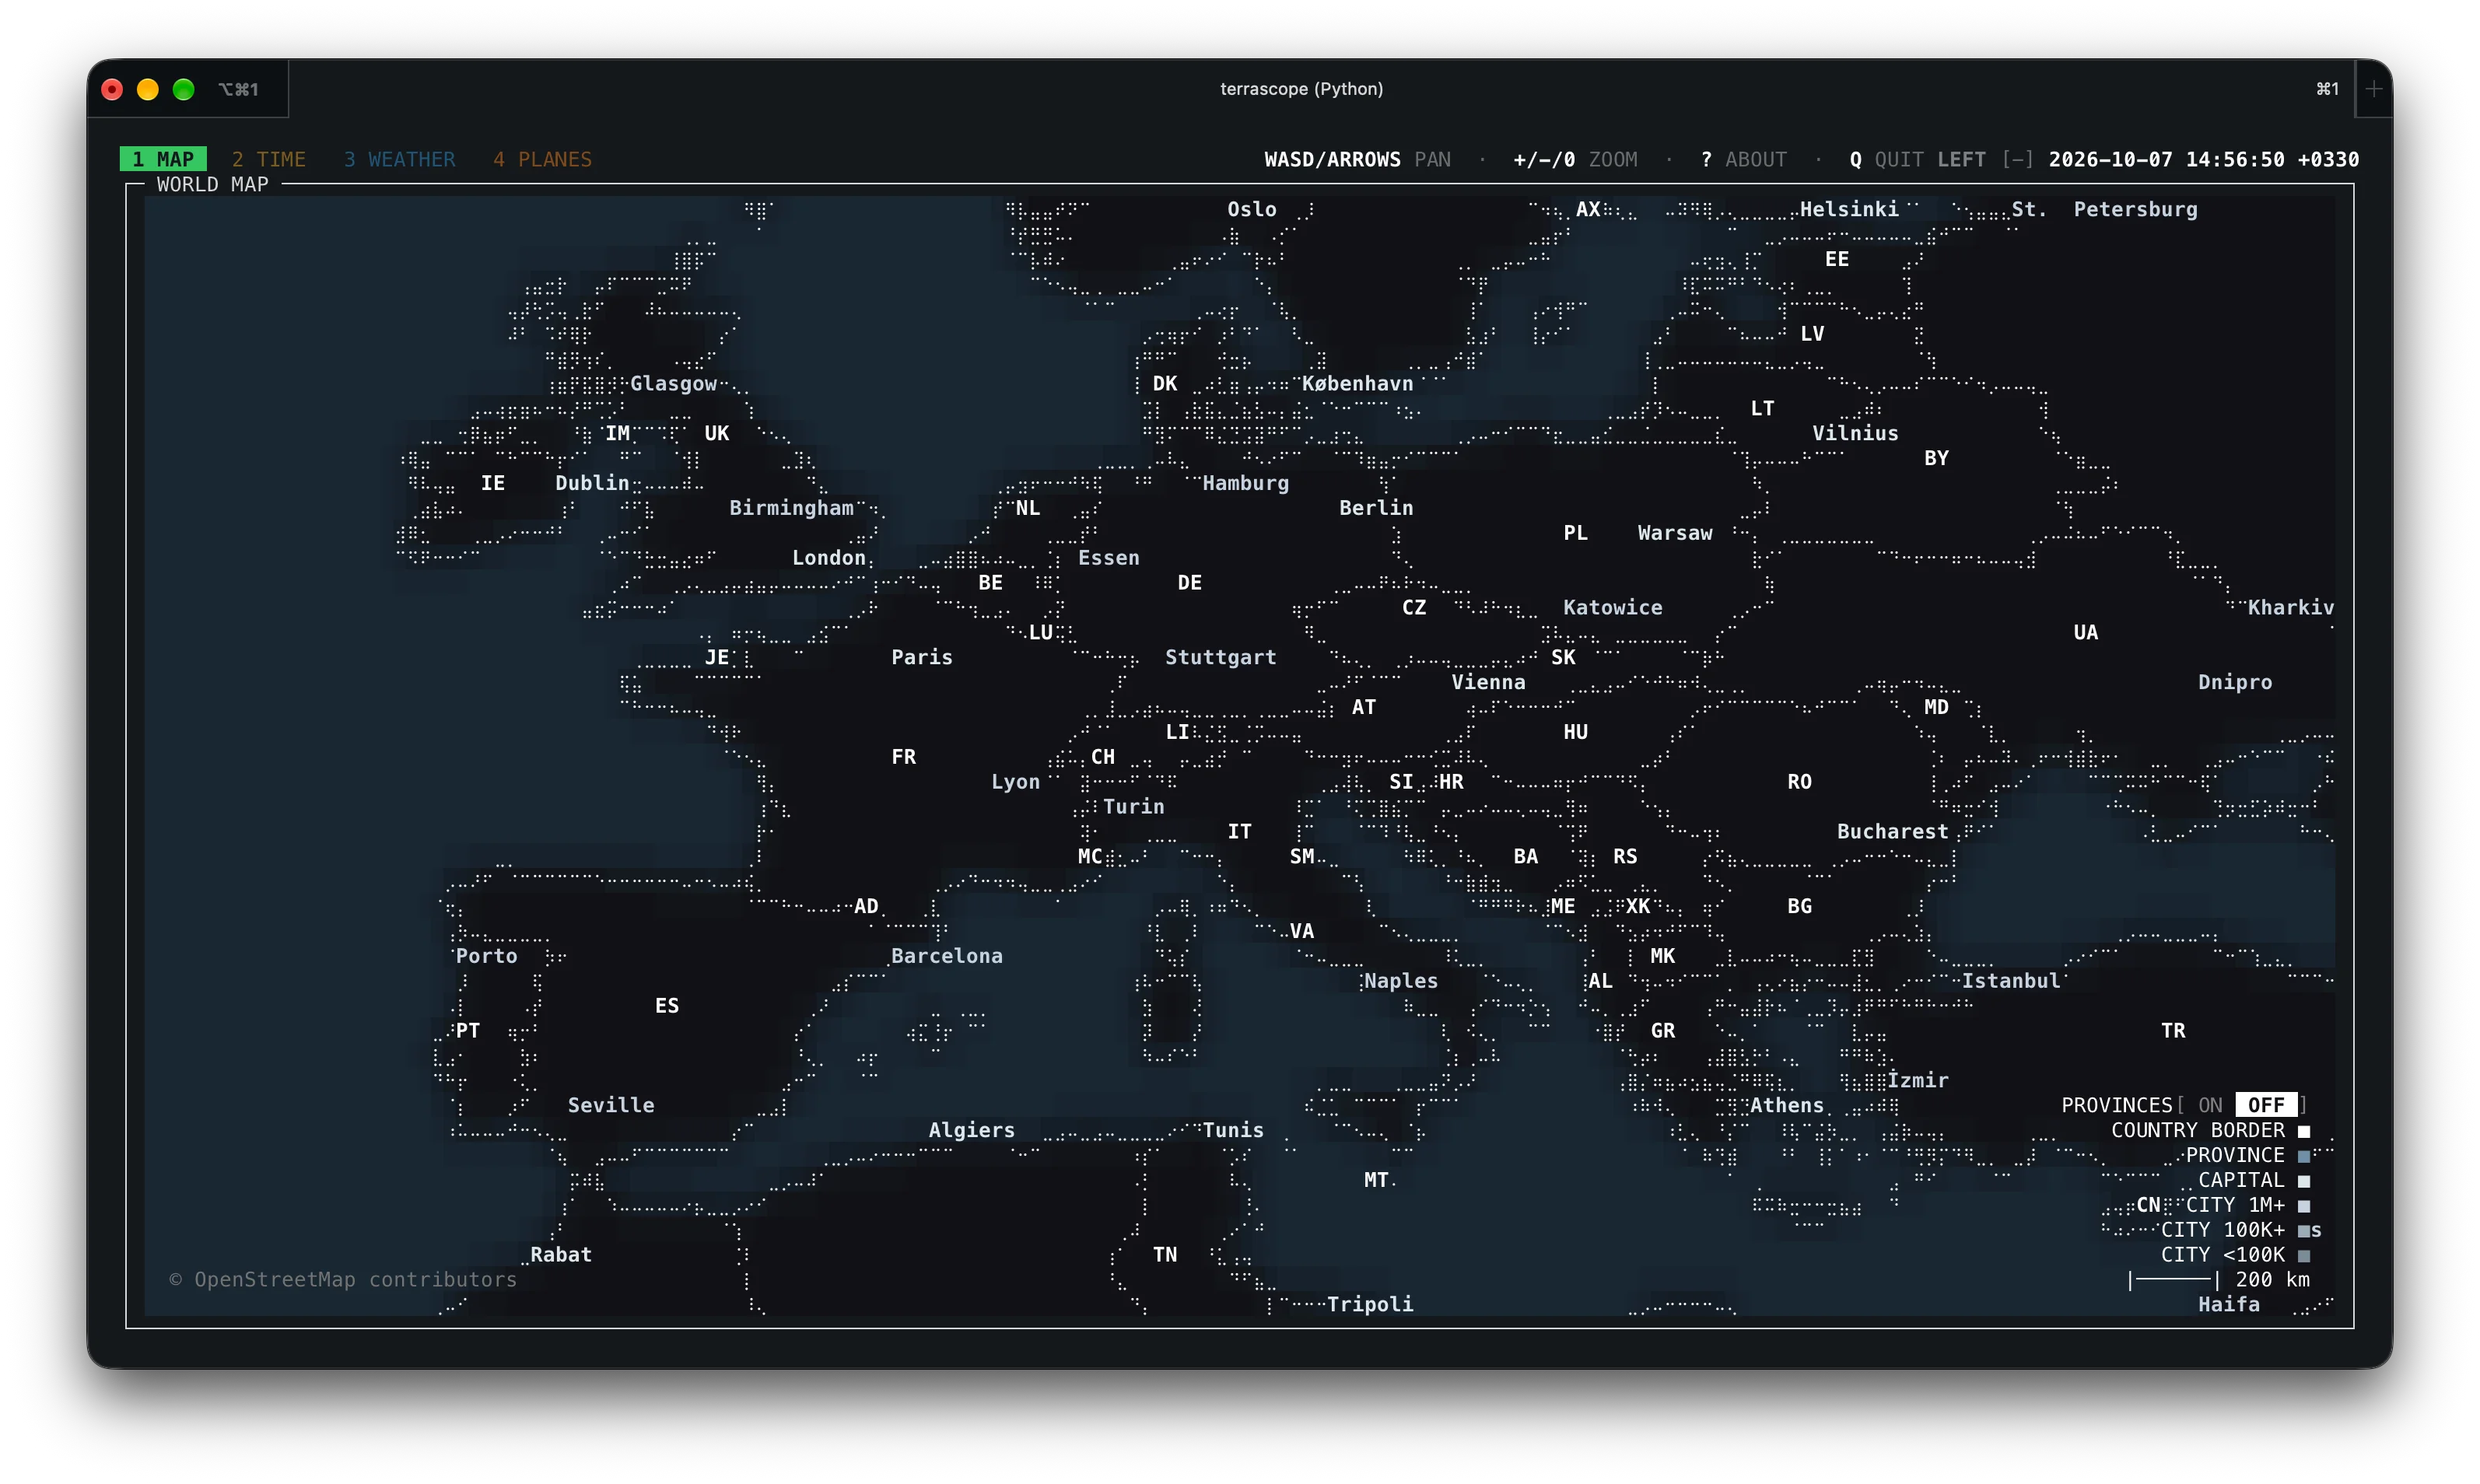Click the Athens city label
This screenshot has width=2480, height=1484.
coord(1786,1105)
